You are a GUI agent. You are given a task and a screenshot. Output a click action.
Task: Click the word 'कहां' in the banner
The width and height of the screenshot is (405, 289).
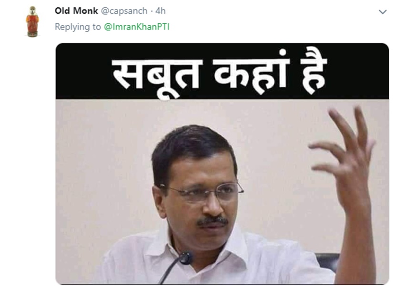tap(251, 73)
